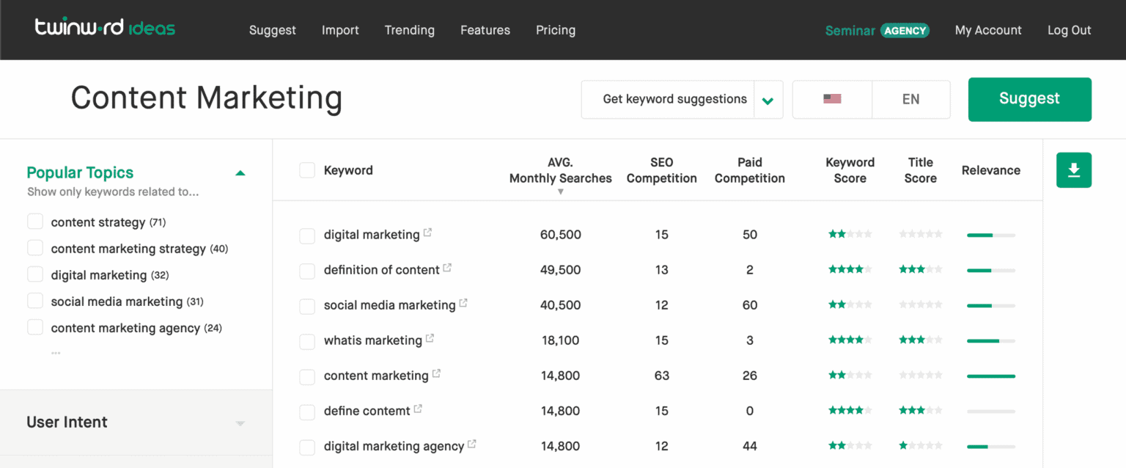
Task: Open external link icon beside define contemt
Action: pyautogui.click(x=418, y=409)
